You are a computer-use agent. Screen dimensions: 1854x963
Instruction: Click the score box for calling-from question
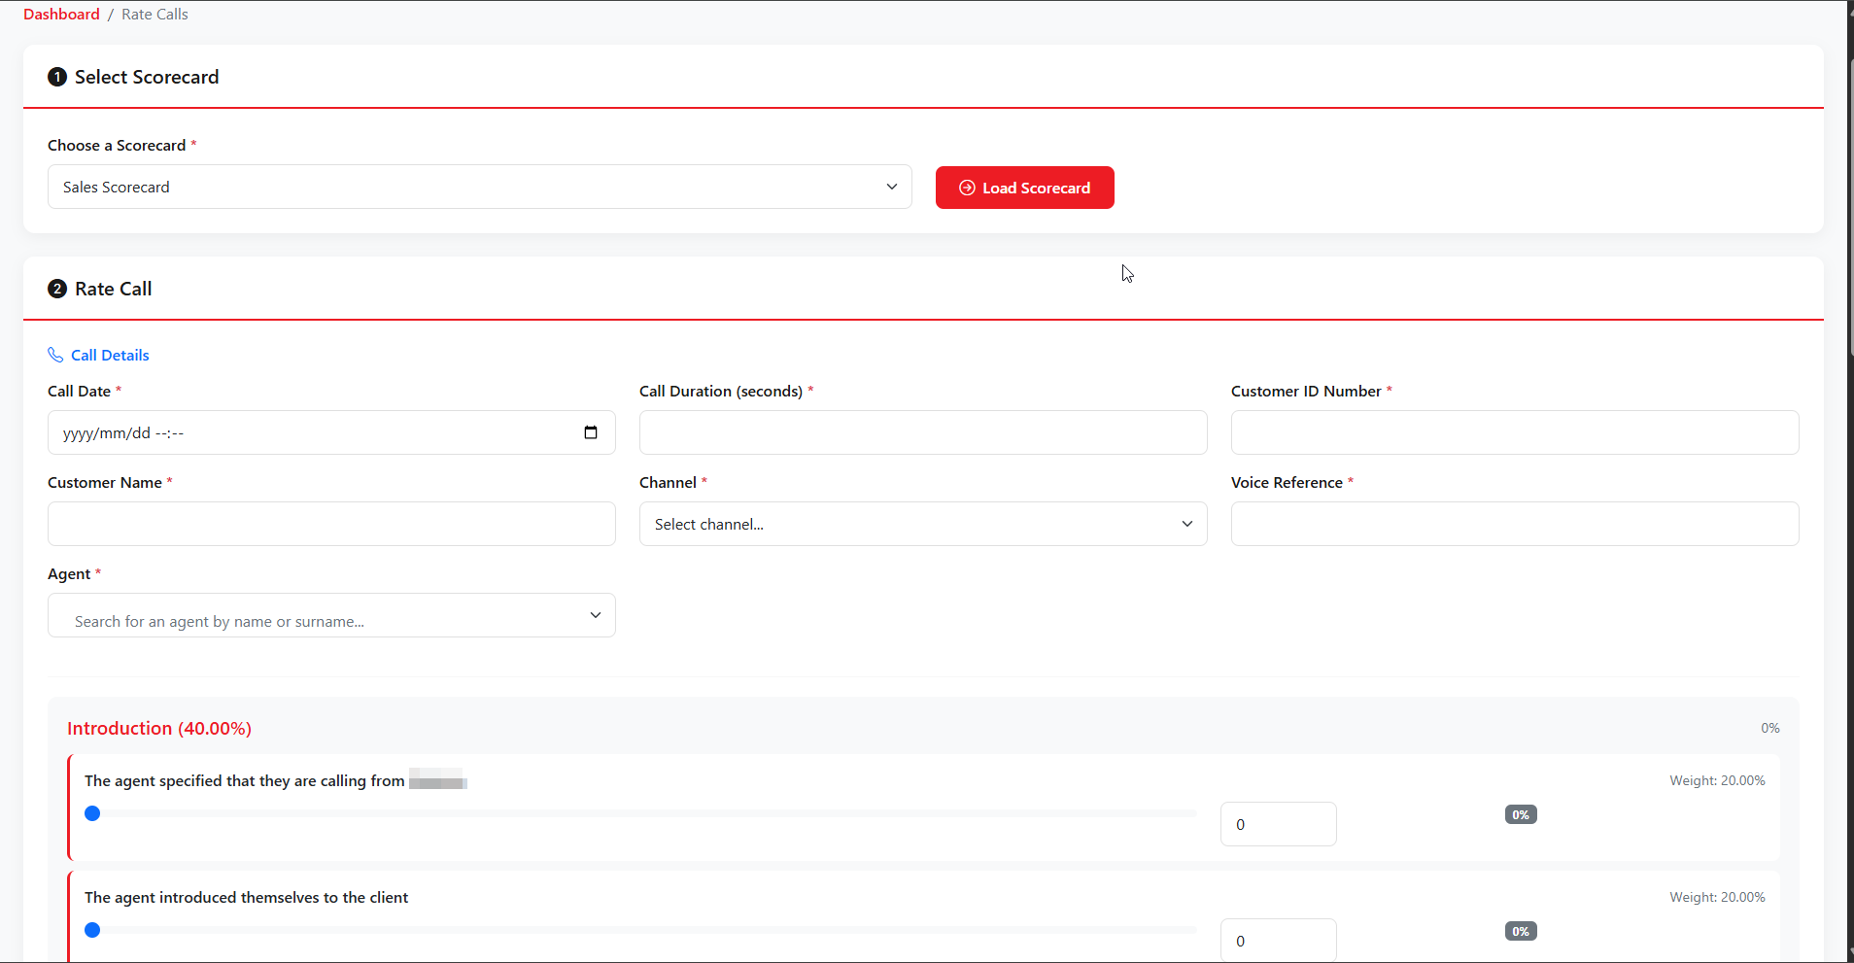1279,824
